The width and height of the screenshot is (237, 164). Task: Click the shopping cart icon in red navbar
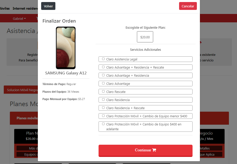click(37, 19)
